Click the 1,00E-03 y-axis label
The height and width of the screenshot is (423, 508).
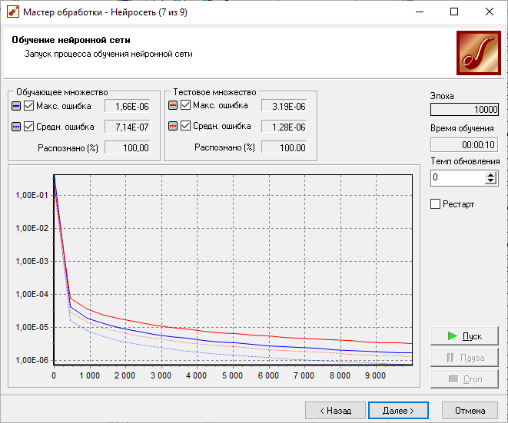tap(32, 261)
